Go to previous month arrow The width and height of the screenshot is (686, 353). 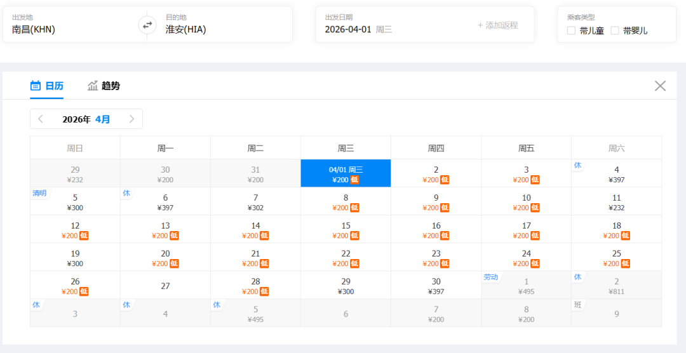(x=41, y=119)
